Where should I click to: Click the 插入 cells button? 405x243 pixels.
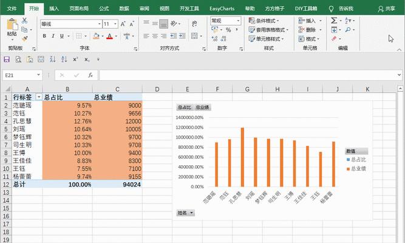[x=310, y=21]
